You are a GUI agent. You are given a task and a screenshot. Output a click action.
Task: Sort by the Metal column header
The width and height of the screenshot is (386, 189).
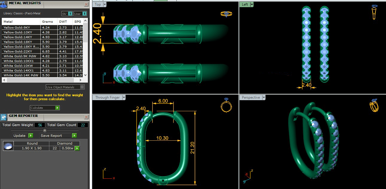pyautogui.click(x=21, y=21)
